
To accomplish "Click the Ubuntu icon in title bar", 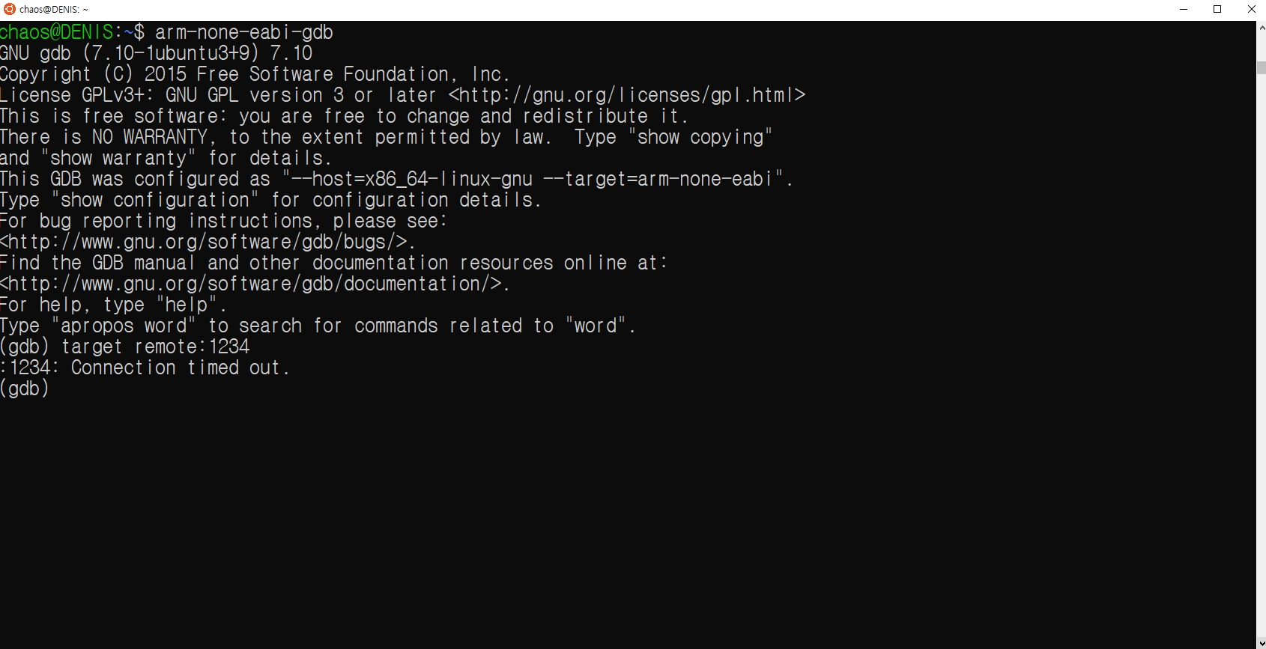I will 10,9.
